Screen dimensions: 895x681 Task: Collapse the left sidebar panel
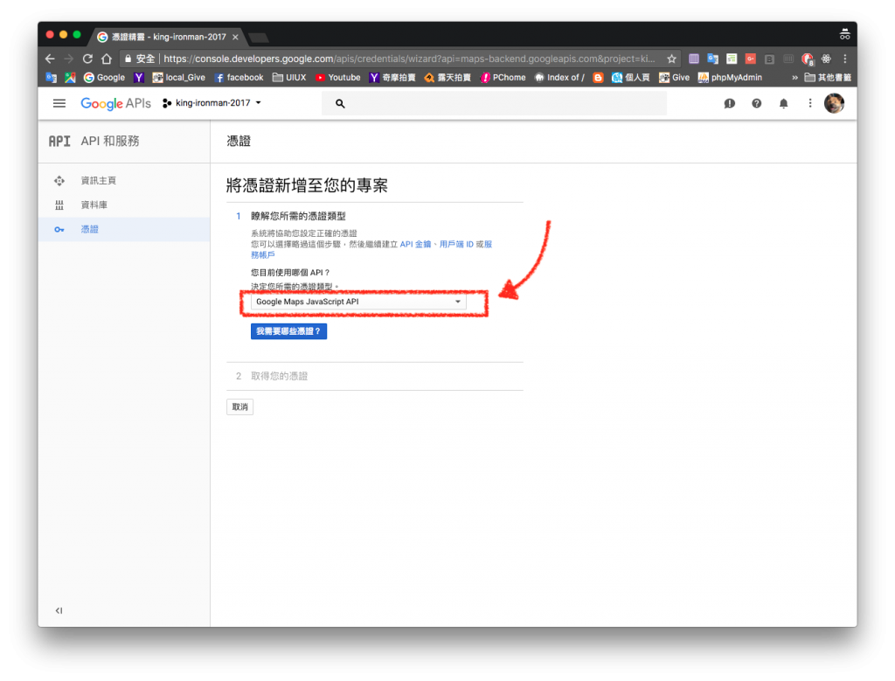coord(59,610)
